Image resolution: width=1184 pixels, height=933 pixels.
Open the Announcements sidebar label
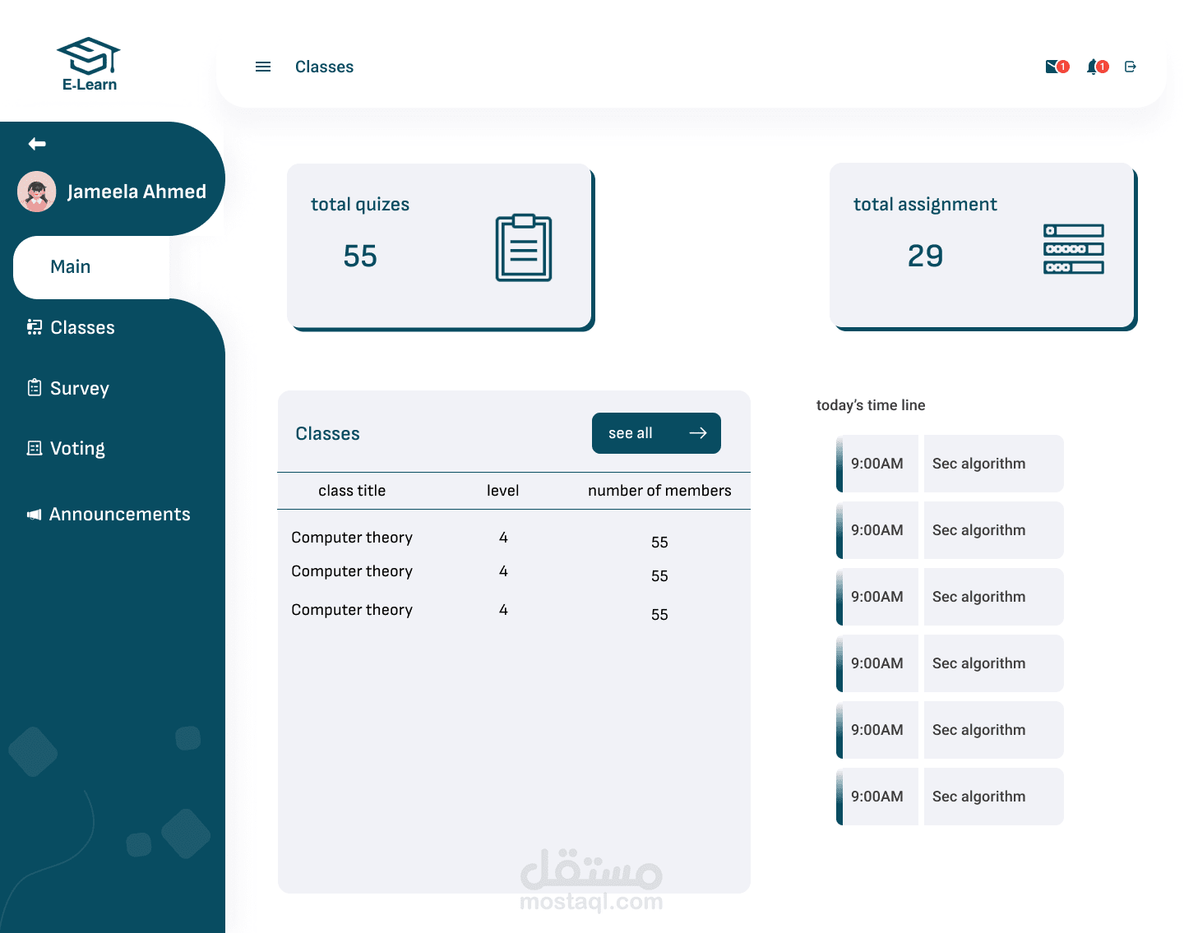click(x=120, y=515)
